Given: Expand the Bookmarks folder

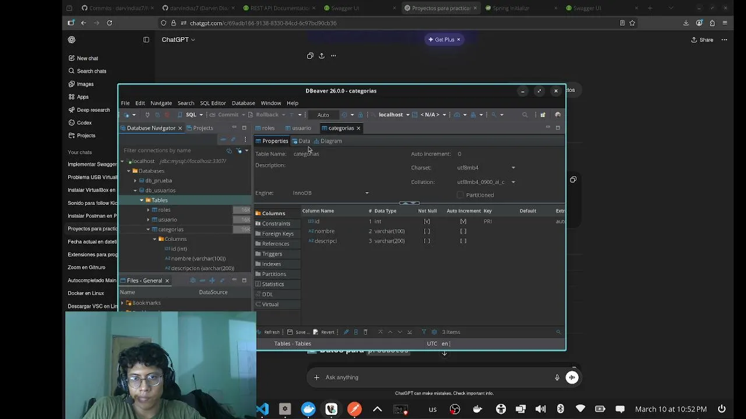Looking at the screenshot, I should 122,303.
